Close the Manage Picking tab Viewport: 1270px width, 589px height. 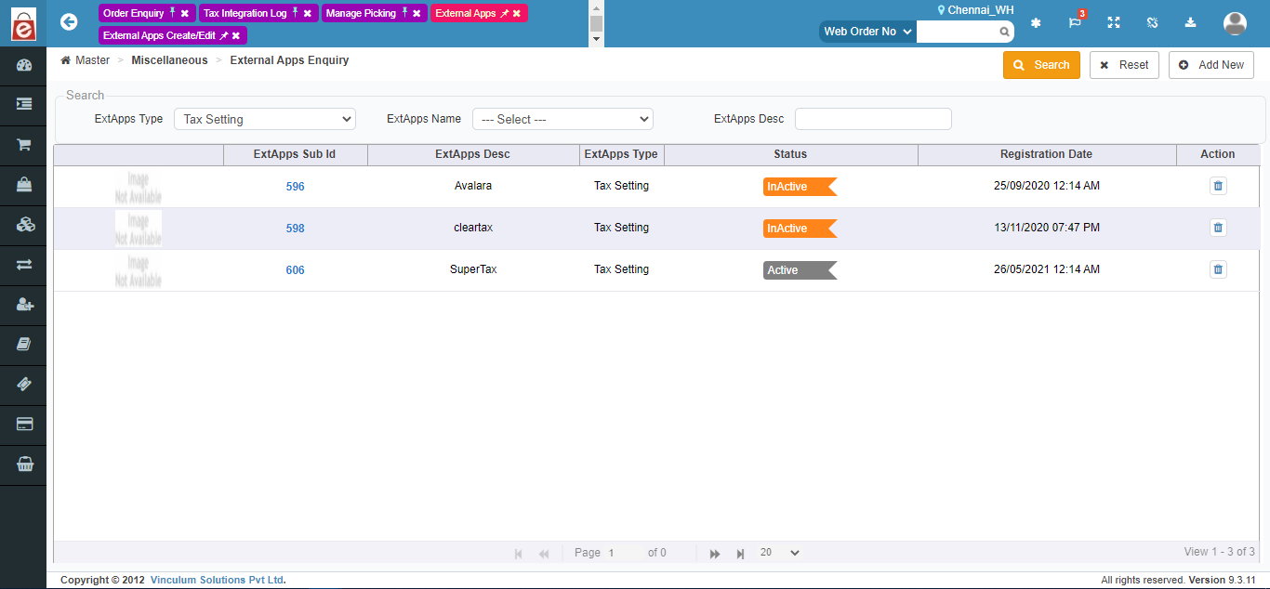[417, 14]
